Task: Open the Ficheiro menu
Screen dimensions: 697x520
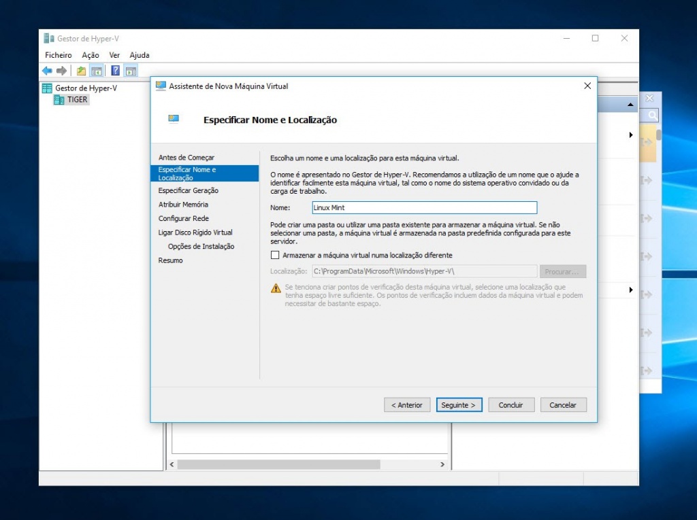Action: pyautogui.click(x=58, y=55)
